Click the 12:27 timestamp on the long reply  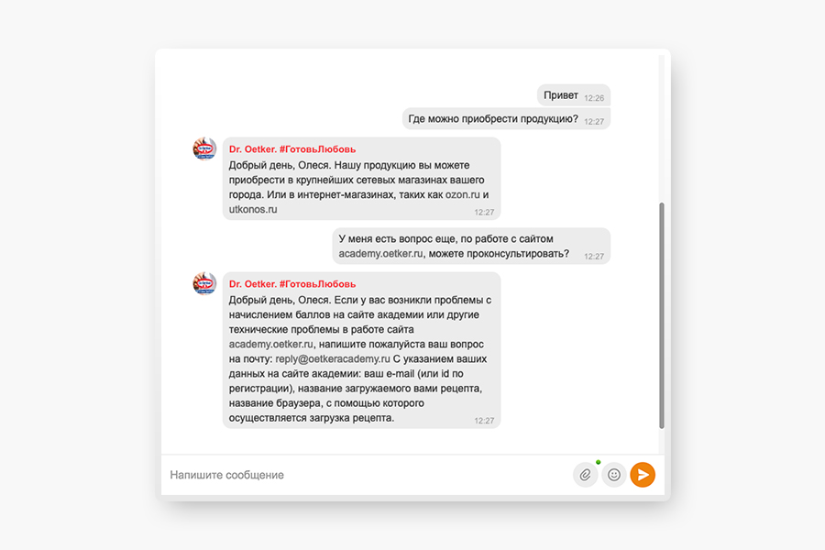pos(484,421)
